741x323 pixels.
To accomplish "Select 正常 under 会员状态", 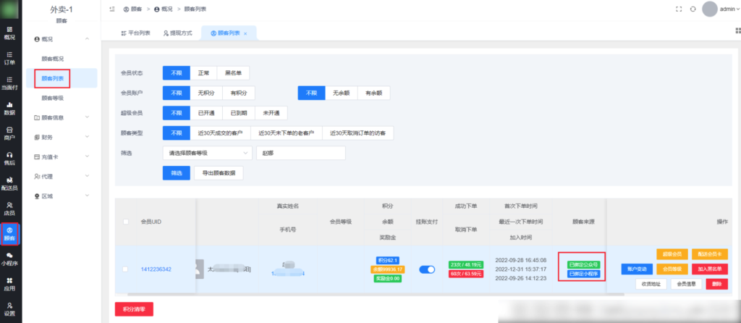I will pyautogui.click(x=203, y=73).
